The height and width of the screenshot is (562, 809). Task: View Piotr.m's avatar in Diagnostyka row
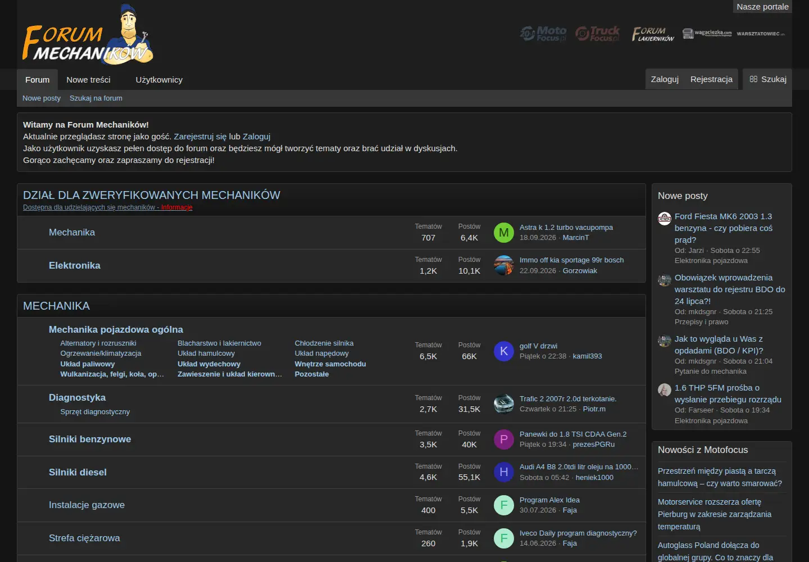coord(504,404)
